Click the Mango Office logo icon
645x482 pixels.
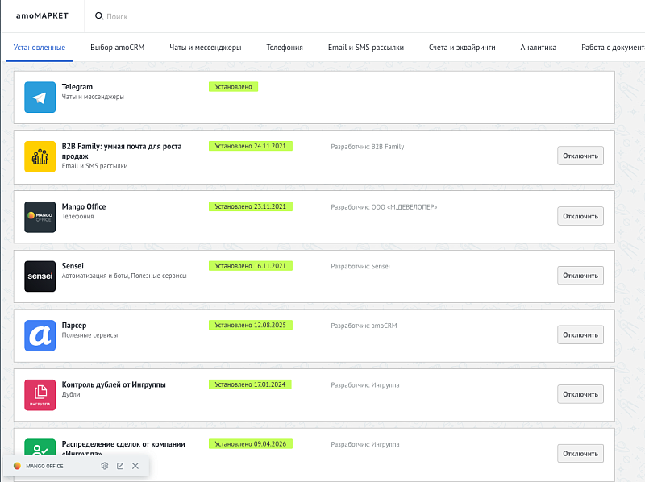click(x=40, y=217)
